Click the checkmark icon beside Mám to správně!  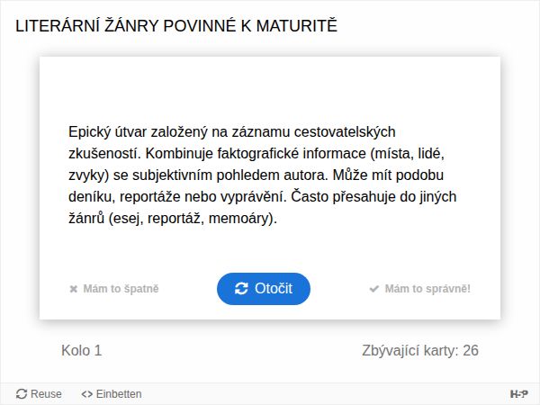pos(373,289)
